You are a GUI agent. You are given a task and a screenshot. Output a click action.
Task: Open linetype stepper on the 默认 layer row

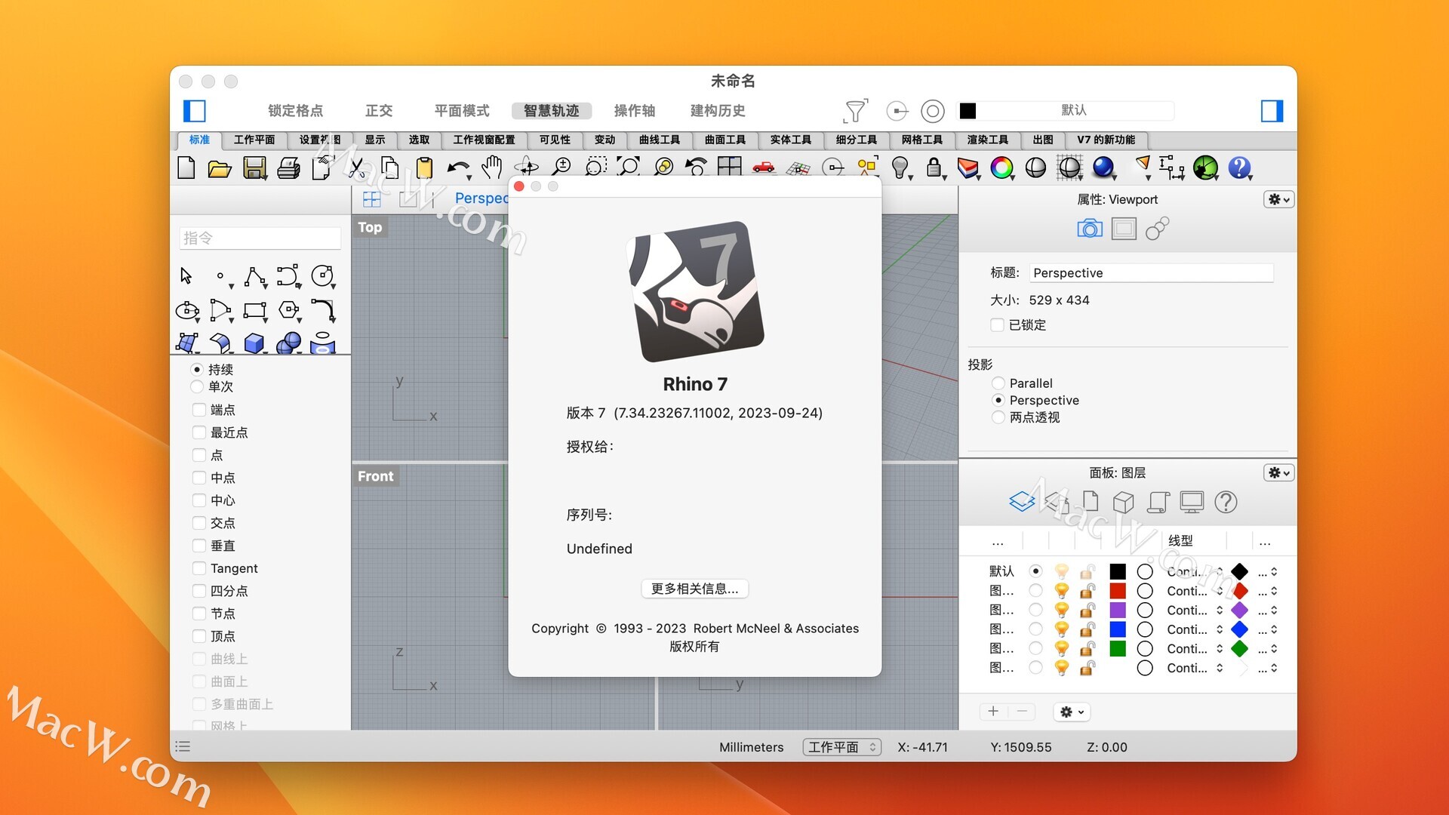[1220, 571]
